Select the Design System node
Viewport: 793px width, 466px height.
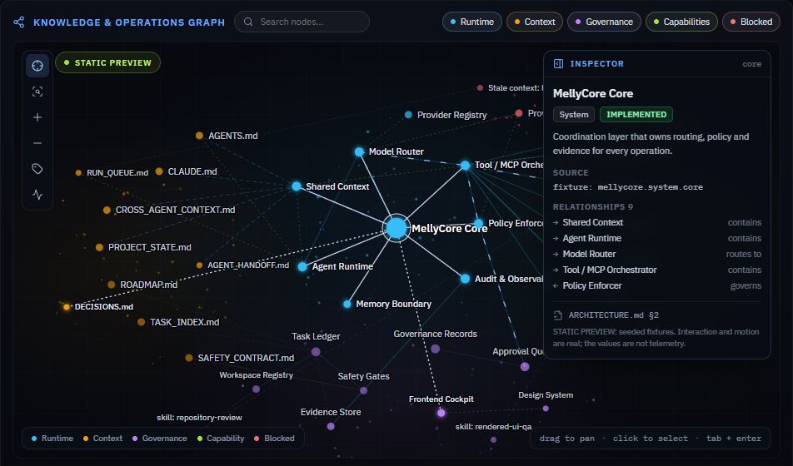(x=546, y=409)
